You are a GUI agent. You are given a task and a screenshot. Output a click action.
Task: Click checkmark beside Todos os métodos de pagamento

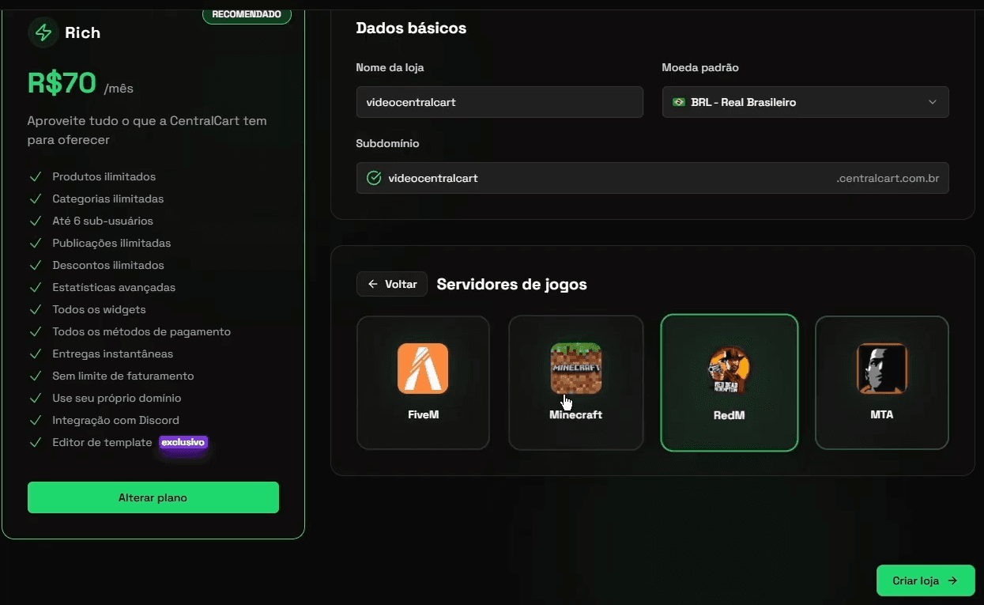click(36, 331)
